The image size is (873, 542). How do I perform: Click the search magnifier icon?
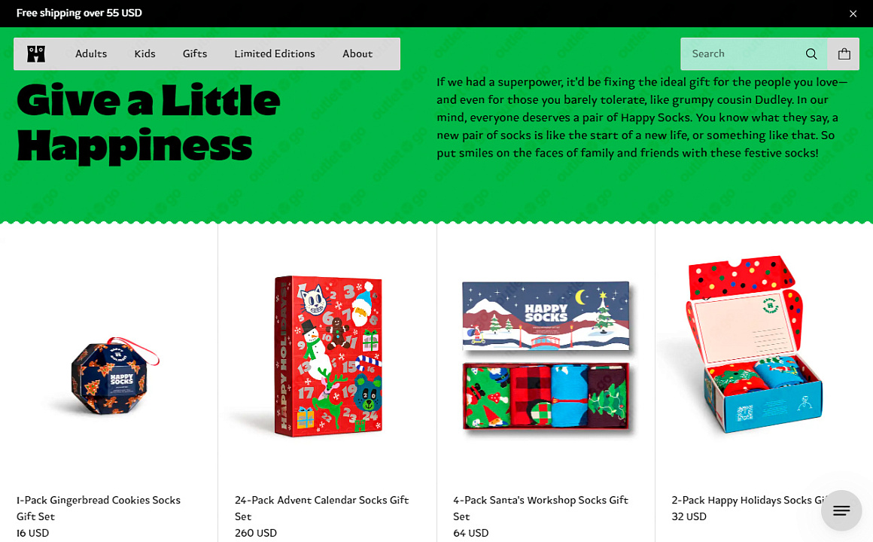point(811,54)
